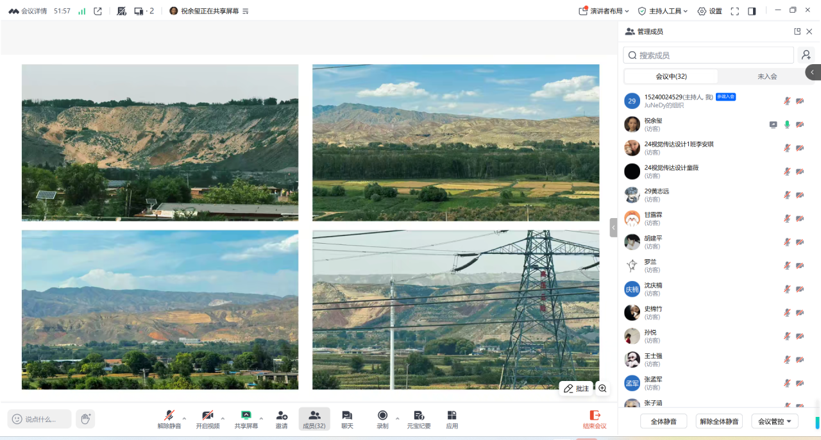Open the 批注 annotation tool
This screenshot has width=821, height=440.
click(576, 389)
